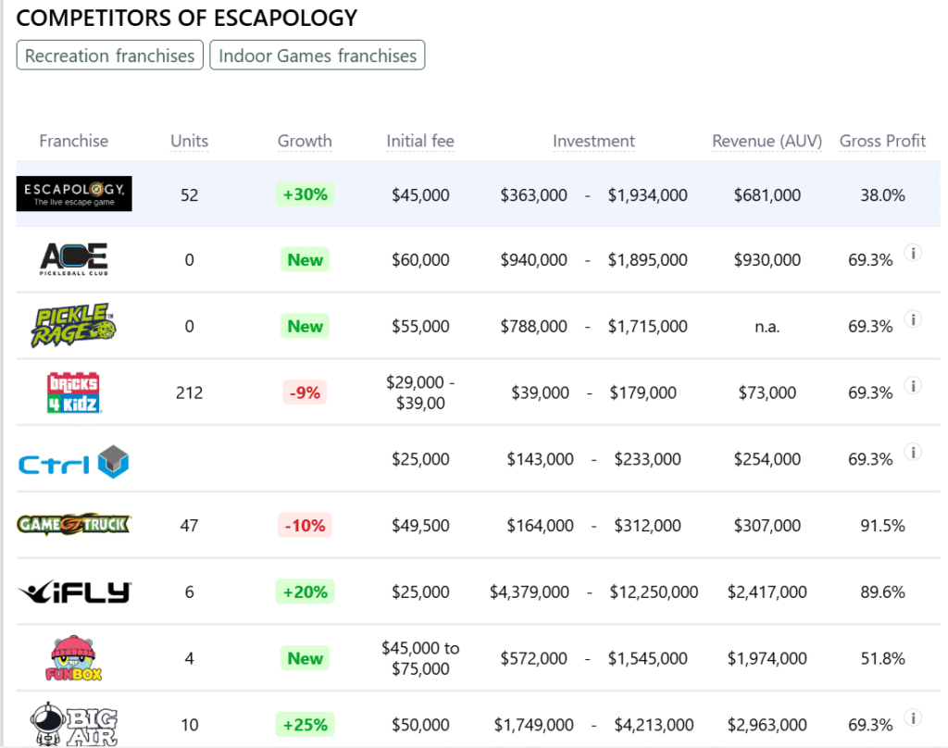Open the Escapology franchise logo
This screenshot has height=748, width=948.
coord(74,193)
